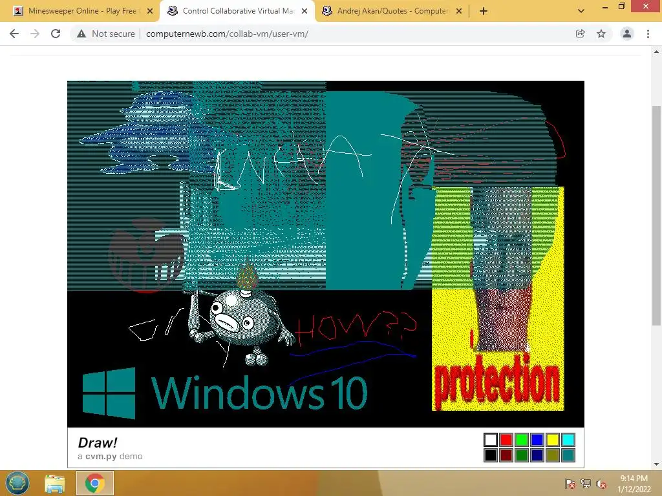Viewport: 662px width, 496px height.
Task: Expand the tab search chevron
Action: pos(581,11)
